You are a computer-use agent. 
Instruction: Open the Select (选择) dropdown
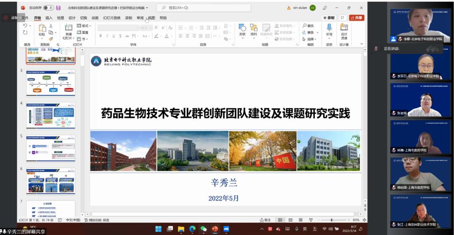point(310,39)
